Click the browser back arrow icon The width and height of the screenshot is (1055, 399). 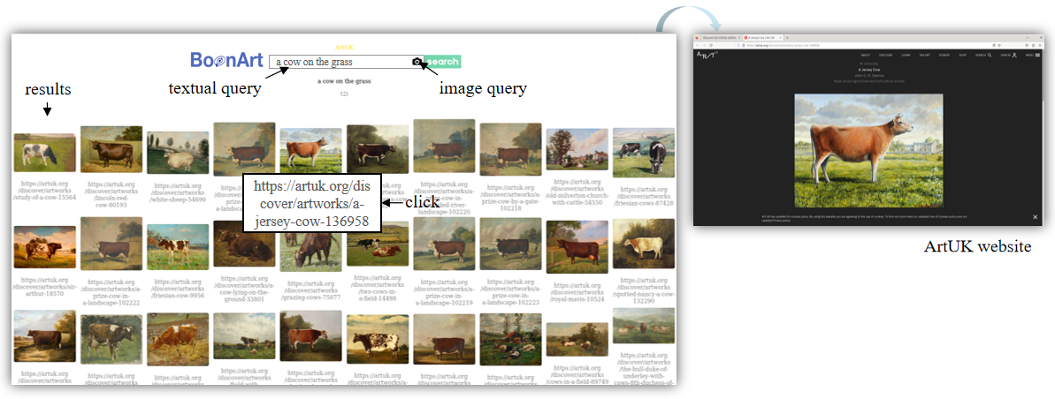coord(697,45)
